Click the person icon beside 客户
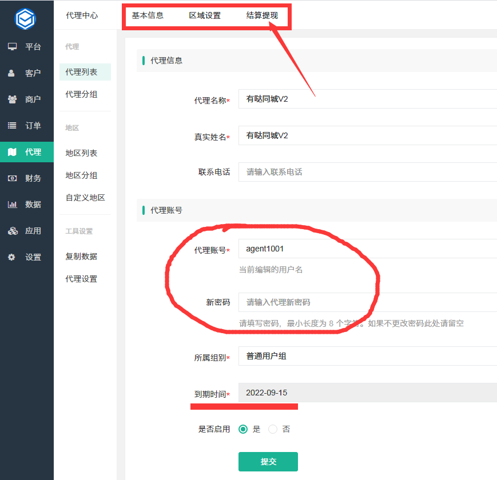497x480 pixels. 11,73
